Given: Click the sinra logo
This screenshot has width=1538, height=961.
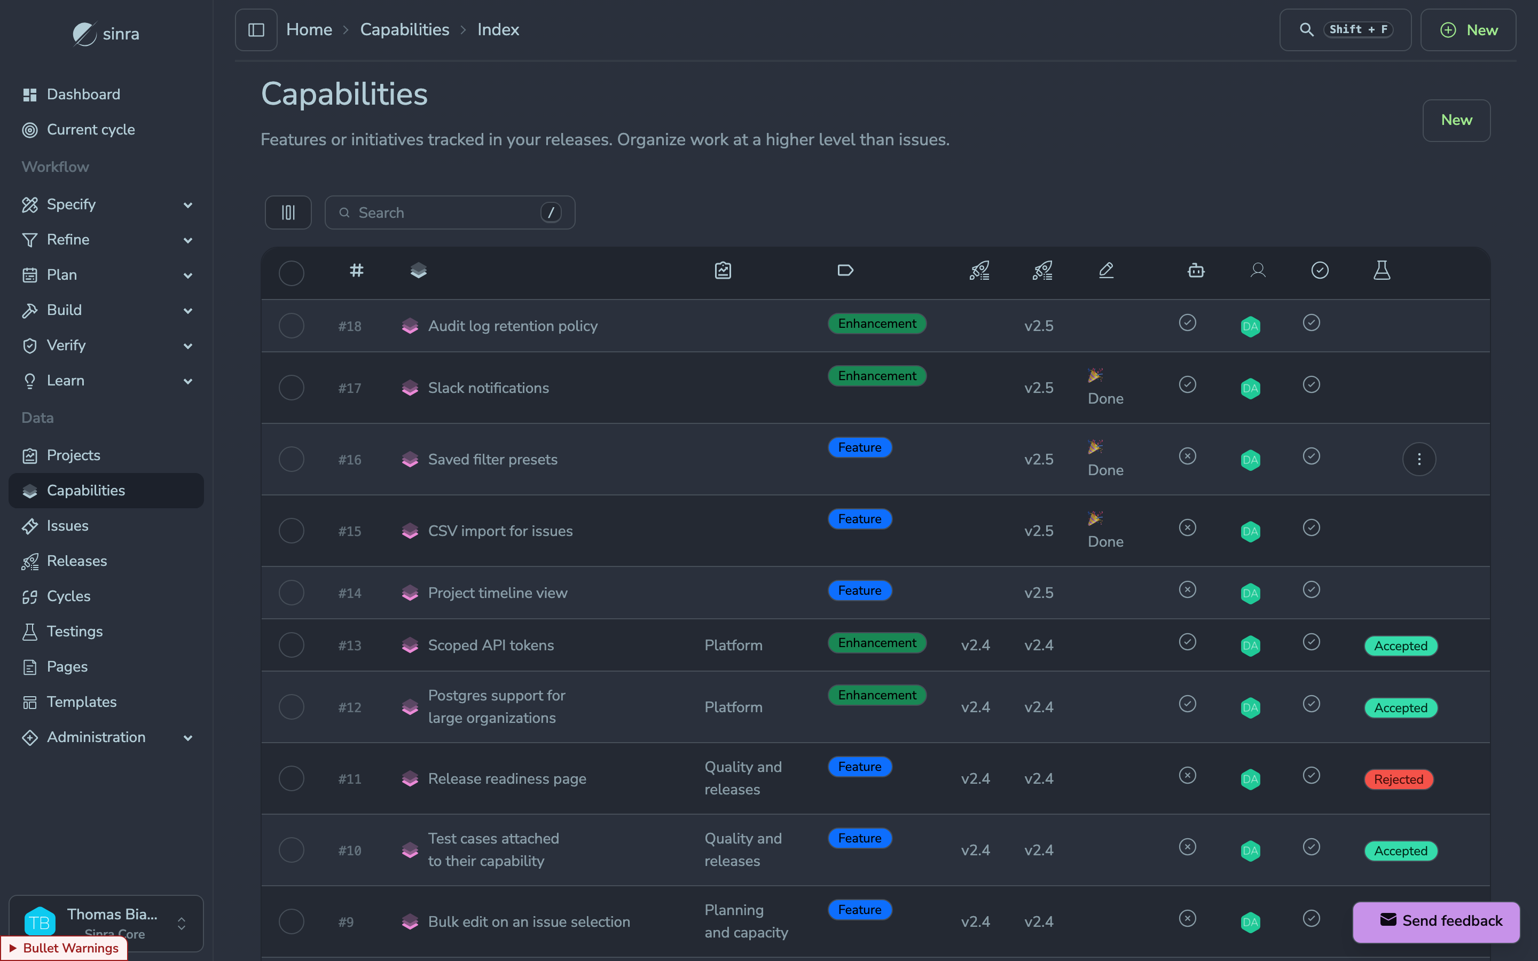Looking at the screenshot, I should [x=106, y=34].
